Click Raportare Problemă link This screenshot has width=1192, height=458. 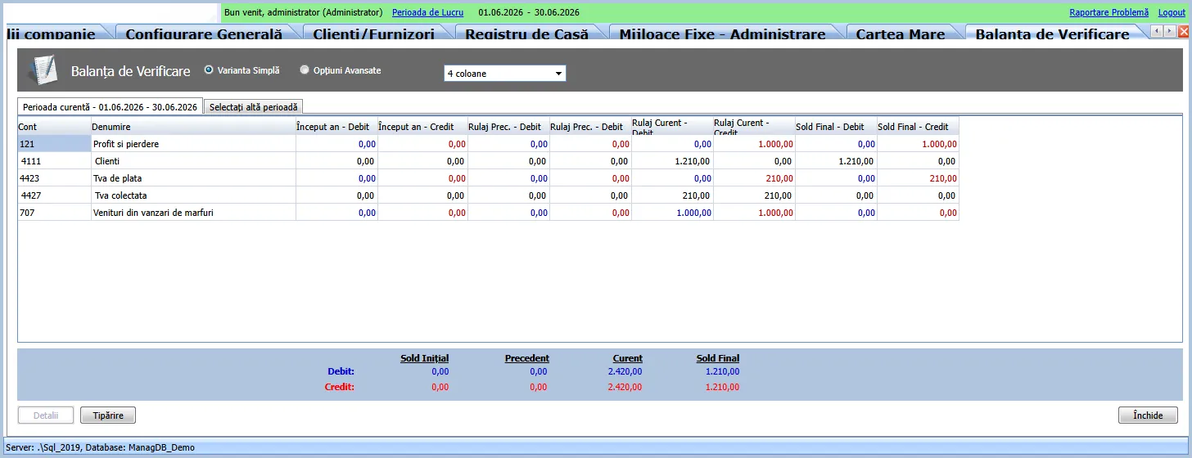[x=1108, y=12]
